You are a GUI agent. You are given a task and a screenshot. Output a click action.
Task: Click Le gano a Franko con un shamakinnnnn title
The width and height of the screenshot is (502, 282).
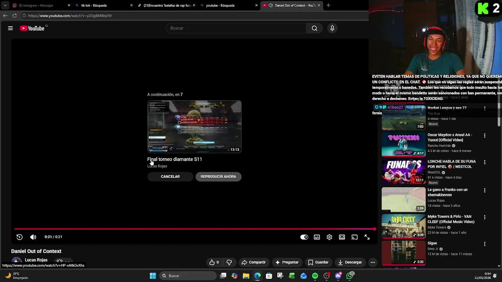click(447, 192)
